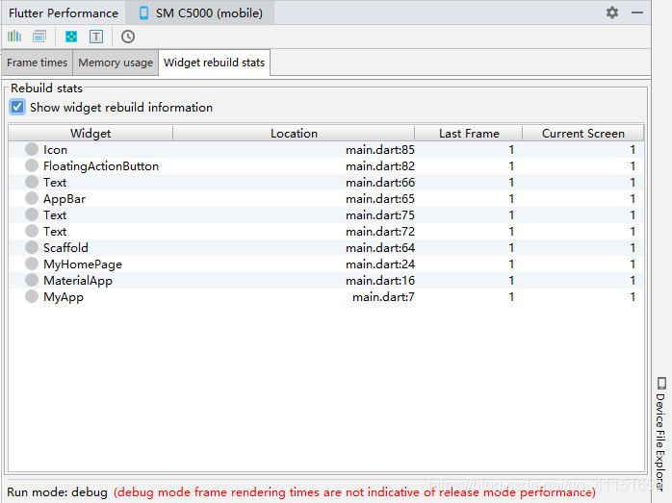Click the widget inspector window icon in toolbar
672x503 pixels.
(39, 37)
